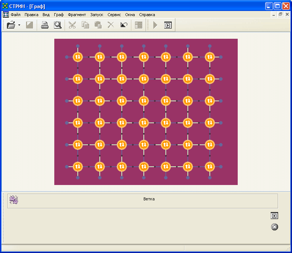Select top-right orange node in grid
This screenshot has width=292, height=253.
210,57
